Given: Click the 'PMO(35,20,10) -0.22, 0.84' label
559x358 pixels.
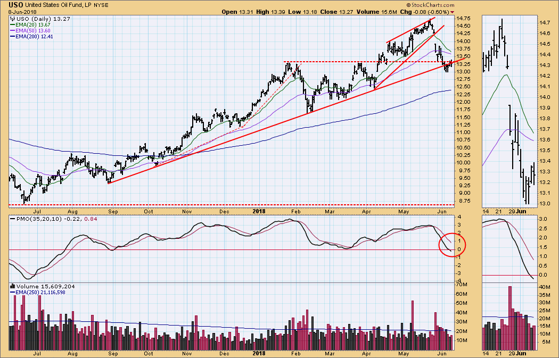Looking at the screenshot, I should click(56, 219).
